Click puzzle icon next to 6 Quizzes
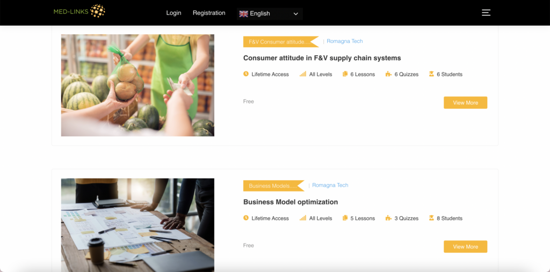The image size is (550, 272). [x=388, y=74]
